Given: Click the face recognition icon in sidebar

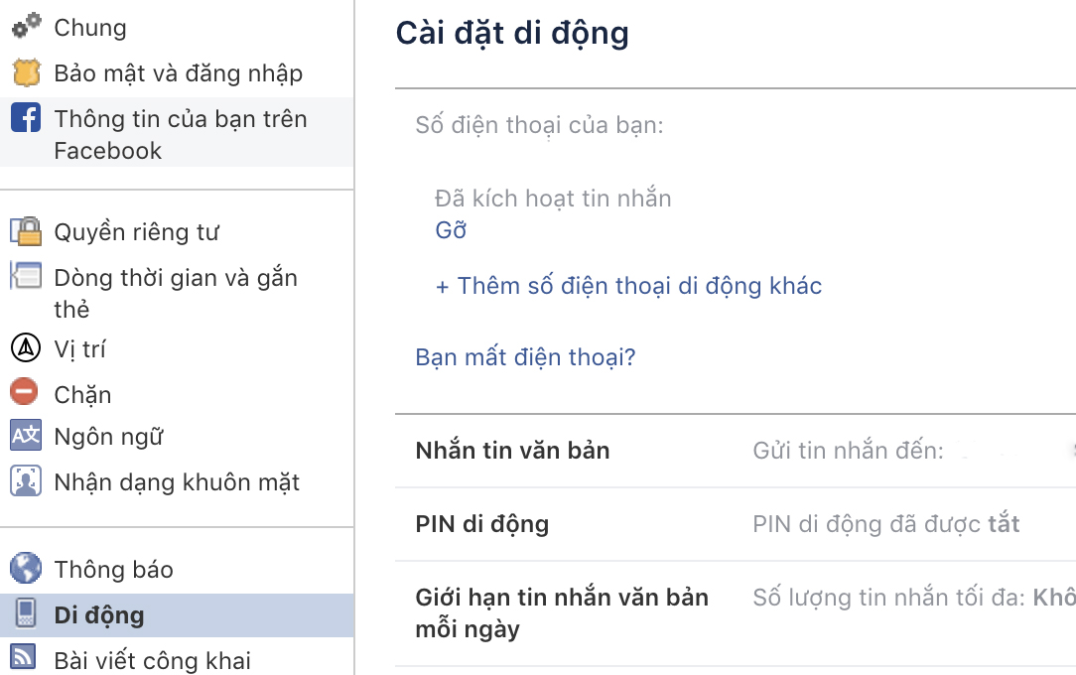Looking at the screenshot, I should 26,481.
